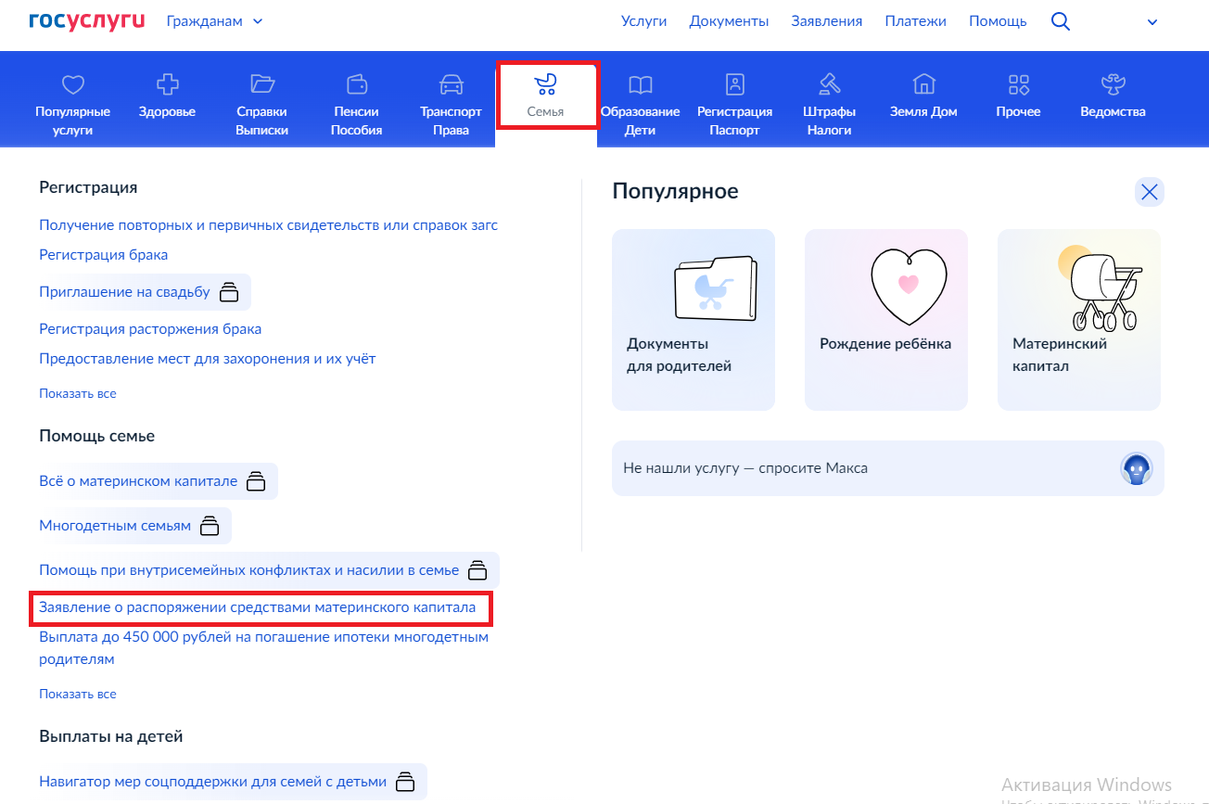Show all items under Регистрация
Screen dimensions: 1209x804
pyautogui.click(x=78, y=393)
